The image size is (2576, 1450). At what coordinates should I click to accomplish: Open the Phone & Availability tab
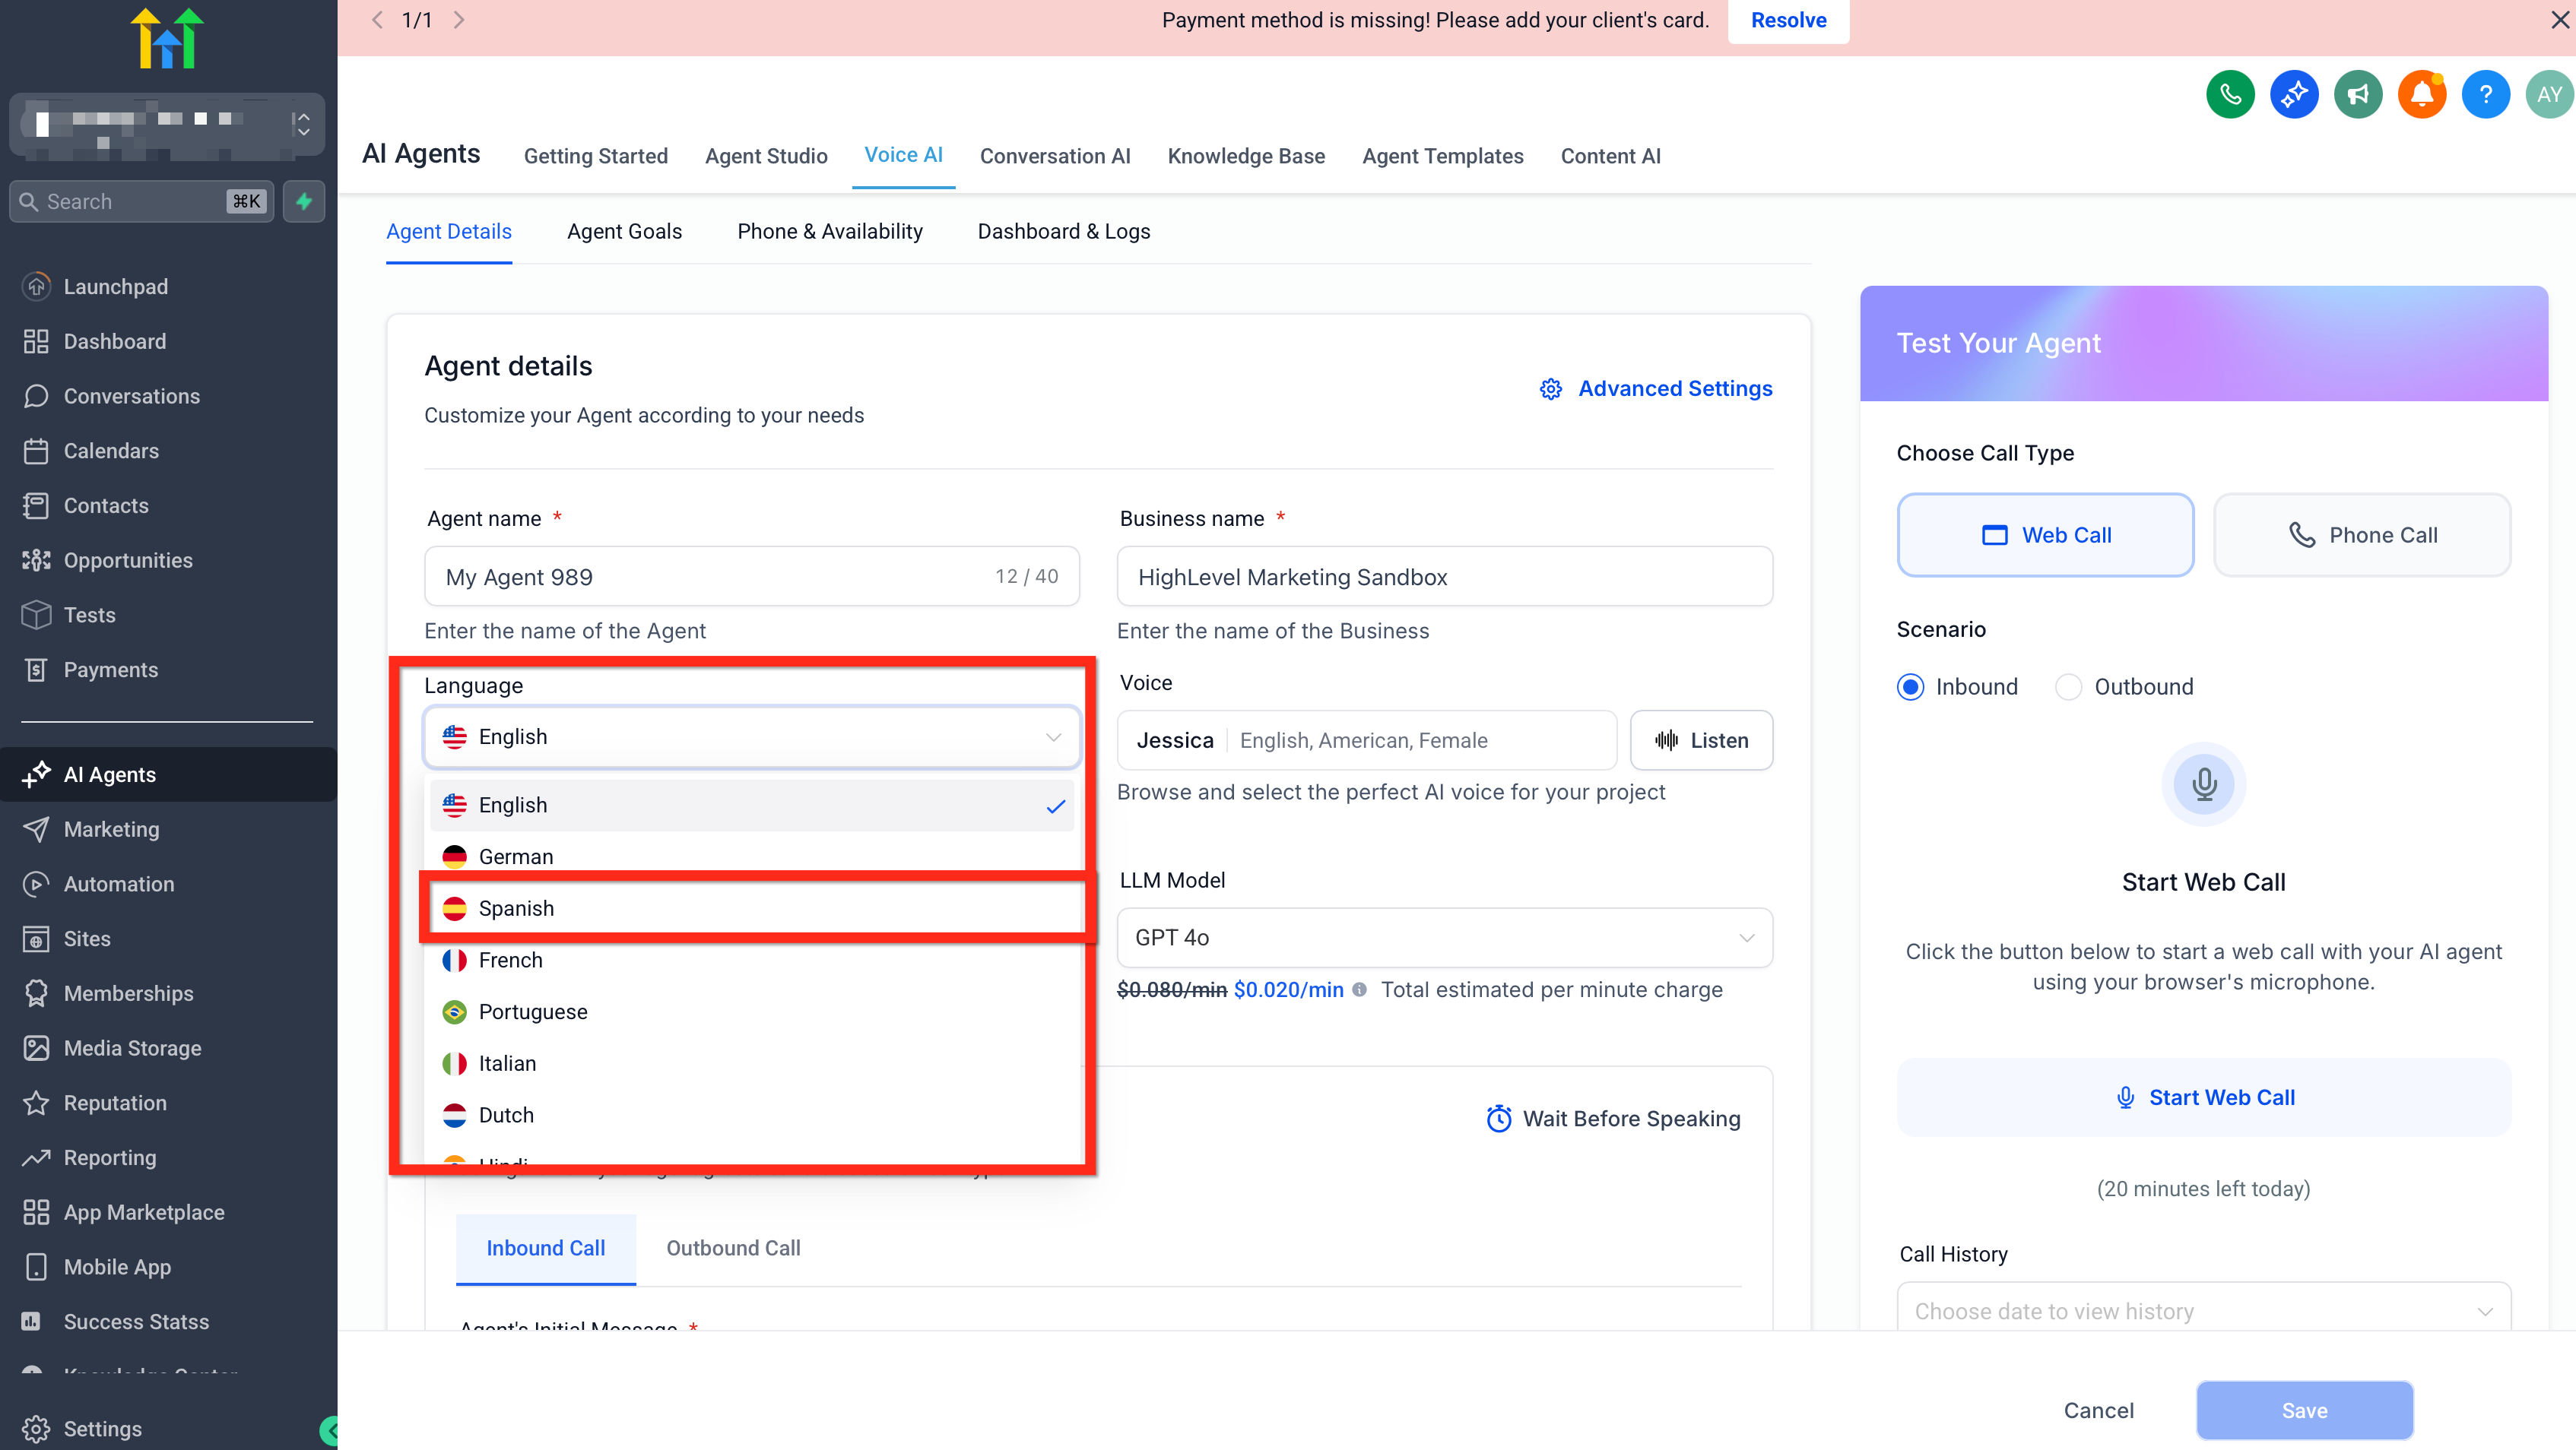[x=829, y=231]
